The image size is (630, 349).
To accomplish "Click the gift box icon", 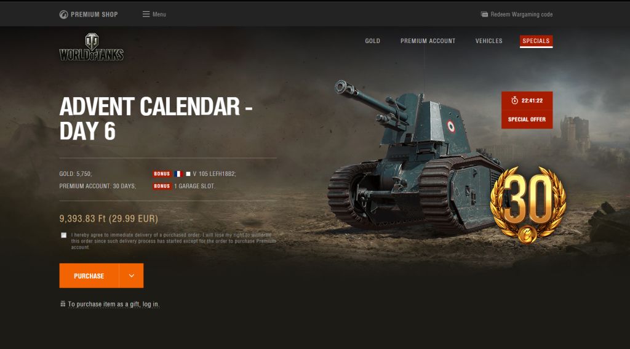I will 63,303.
